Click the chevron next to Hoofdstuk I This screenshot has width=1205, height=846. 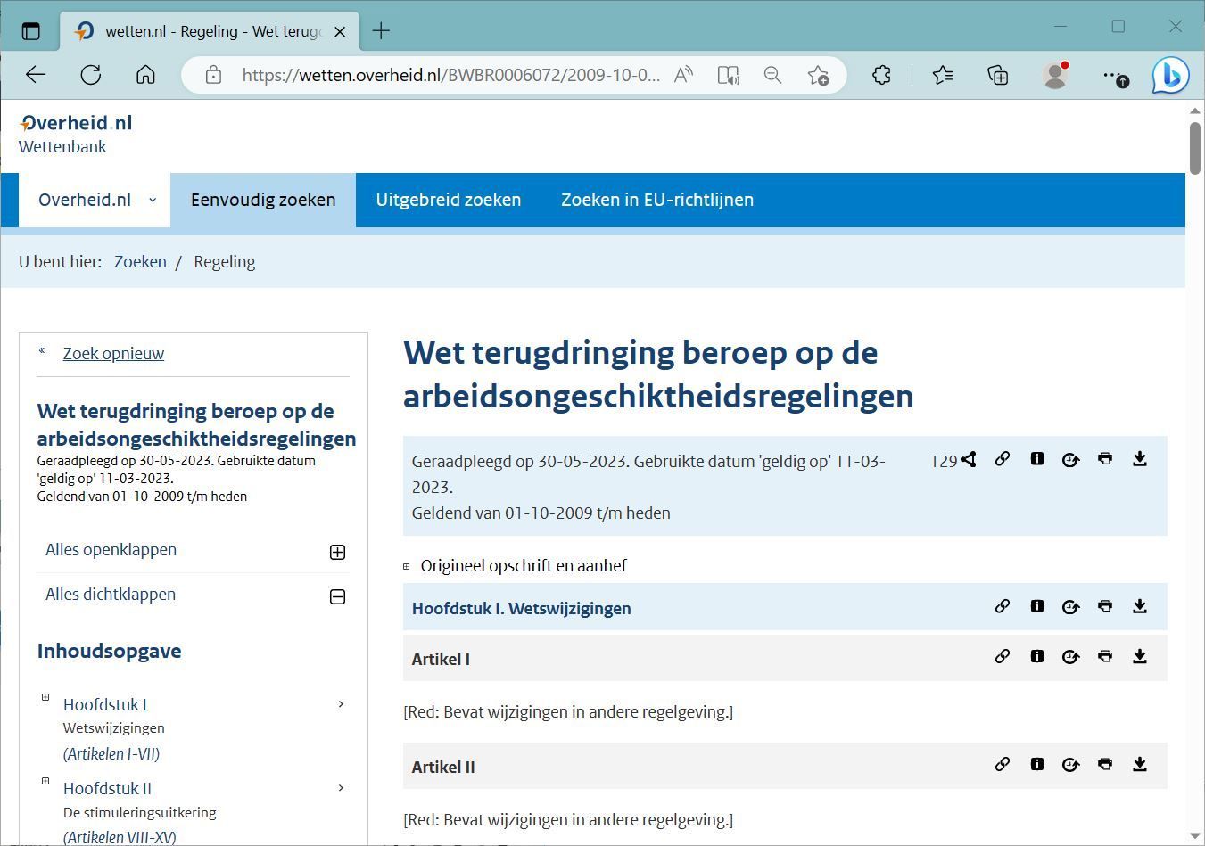point(341,704)
